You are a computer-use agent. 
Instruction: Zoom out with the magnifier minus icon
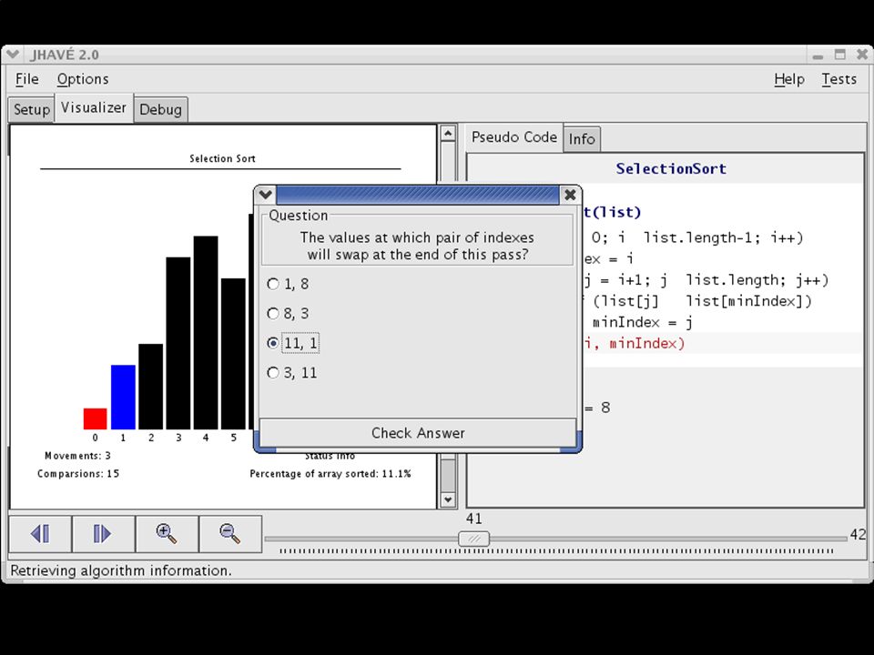point(230,534)
